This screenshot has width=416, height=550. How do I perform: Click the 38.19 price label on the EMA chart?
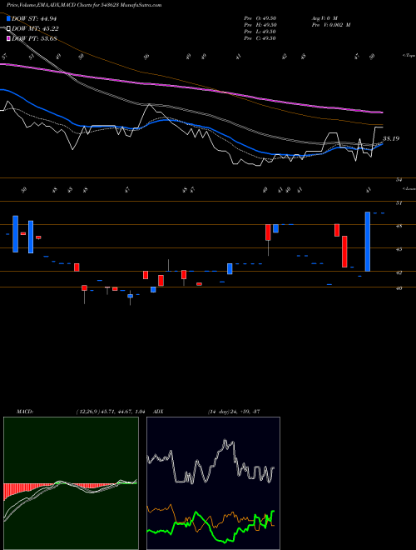(391, 139)
